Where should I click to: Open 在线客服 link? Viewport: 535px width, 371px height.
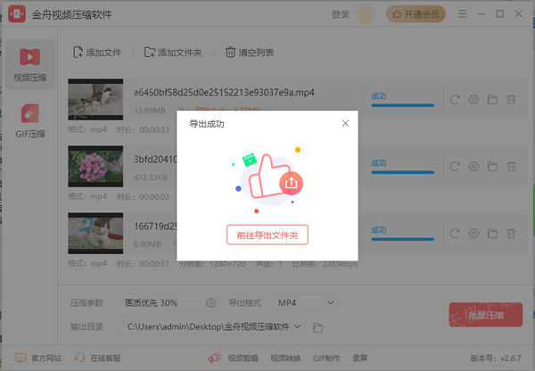[98, 358]
